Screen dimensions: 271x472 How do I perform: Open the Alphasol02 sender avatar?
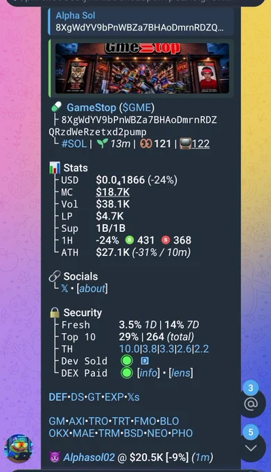[19, 448]
